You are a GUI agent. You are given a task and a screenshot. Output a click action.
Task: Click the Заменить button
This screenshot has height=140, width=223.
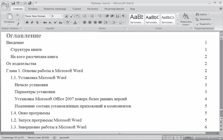click(x=203, y=19)
